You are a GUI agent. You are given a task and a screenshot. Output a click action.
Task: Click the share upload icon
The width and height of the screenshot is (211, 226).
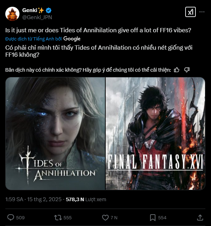[x=200, y=217]
